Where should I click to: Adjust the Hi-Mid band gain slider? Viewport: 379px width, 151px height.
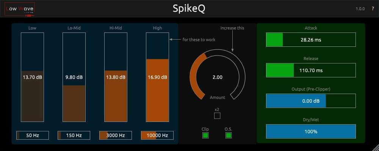pyautogui.click(x=116, y=77)
